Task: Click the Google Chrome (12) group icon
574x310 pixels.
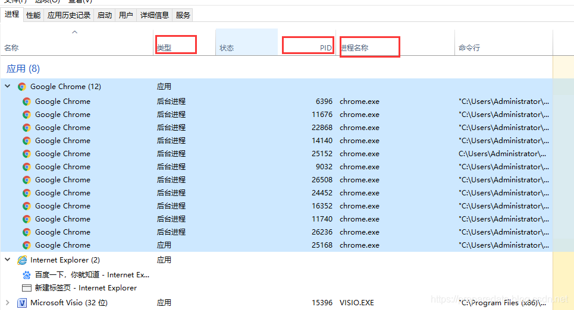Action: (22, 87)
